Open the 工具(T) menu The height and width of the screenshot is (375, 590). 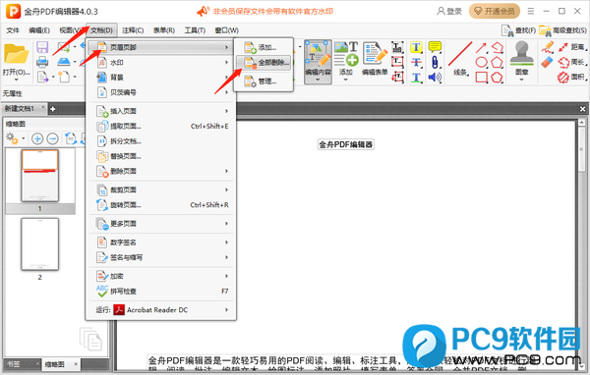[x=195, y=30]
